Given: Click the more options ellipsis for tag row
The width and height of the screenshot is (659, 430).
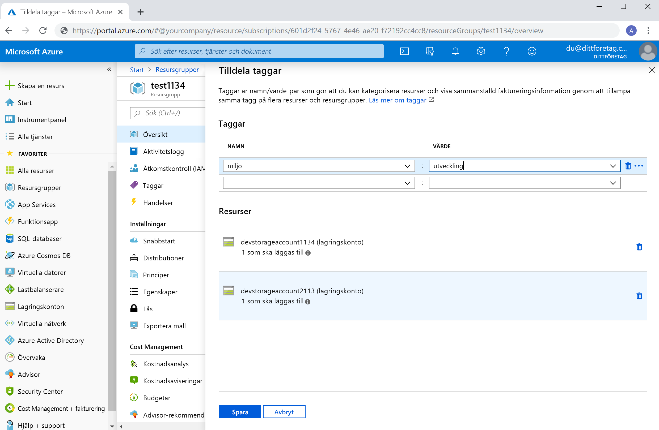Looking at the screenshot, I should pyautogui.click(x=640, y=166).
